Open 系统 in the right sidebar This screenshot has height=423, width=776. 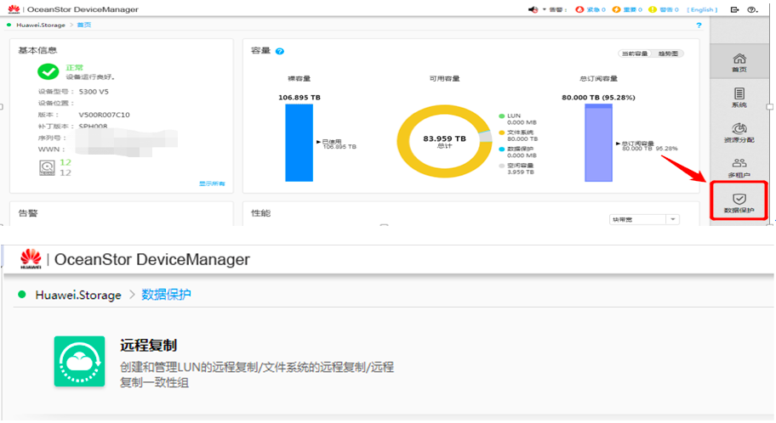[739, 98]
